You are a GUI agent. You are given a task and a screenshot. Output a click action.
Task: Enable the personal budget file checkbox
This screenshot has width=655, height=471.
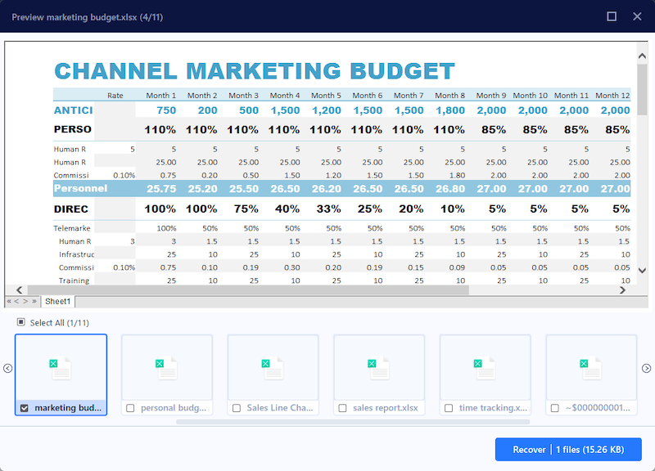130,408
